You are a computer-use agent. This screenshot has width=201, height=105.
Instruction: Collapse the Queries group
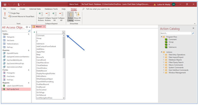click(x=28, y=51)
